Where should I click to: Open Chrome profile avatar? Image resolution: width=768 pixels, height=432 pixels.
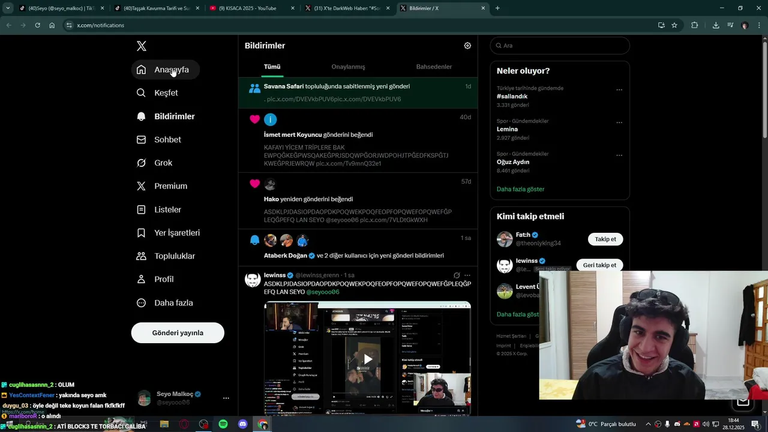click(745, 25)
